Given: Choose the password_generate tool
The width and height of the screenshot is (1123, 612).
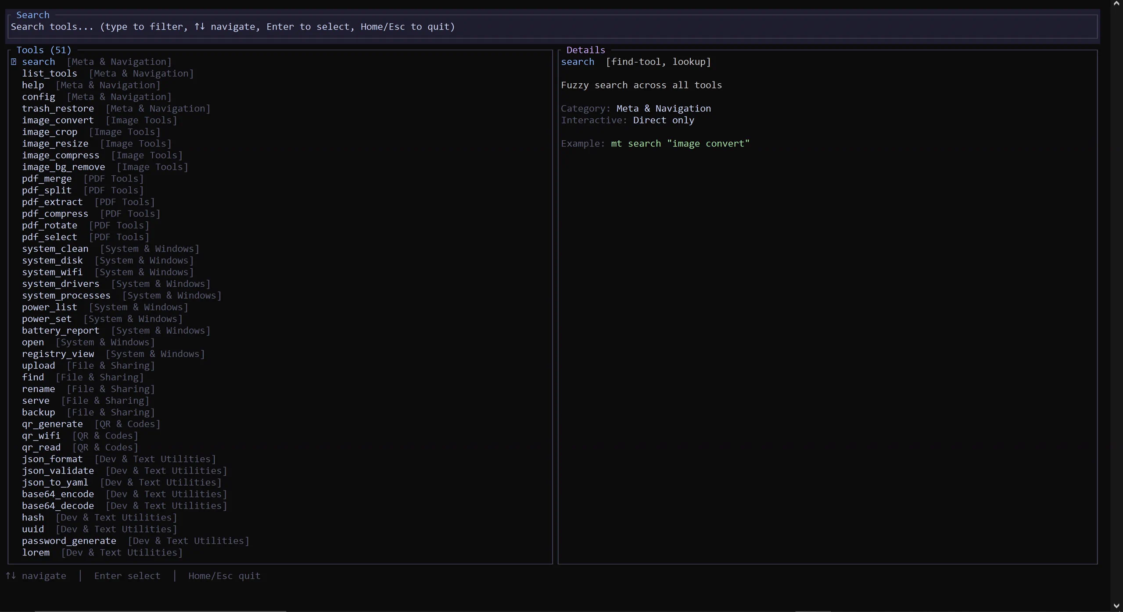Looking at the screenshot, I should (x=280, y=541).
